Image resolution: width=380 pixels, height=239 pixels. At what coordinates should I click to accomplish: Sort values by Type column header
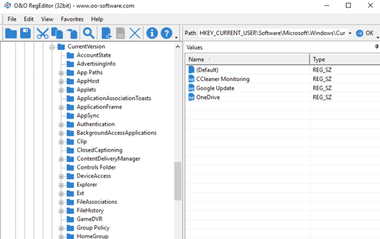coord(345,59)
